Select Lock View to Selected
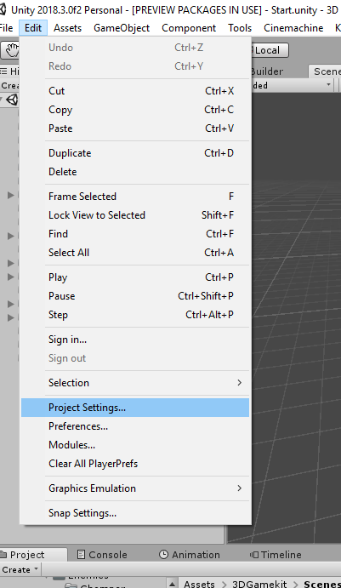341x588 pixels. pos(135,215)
